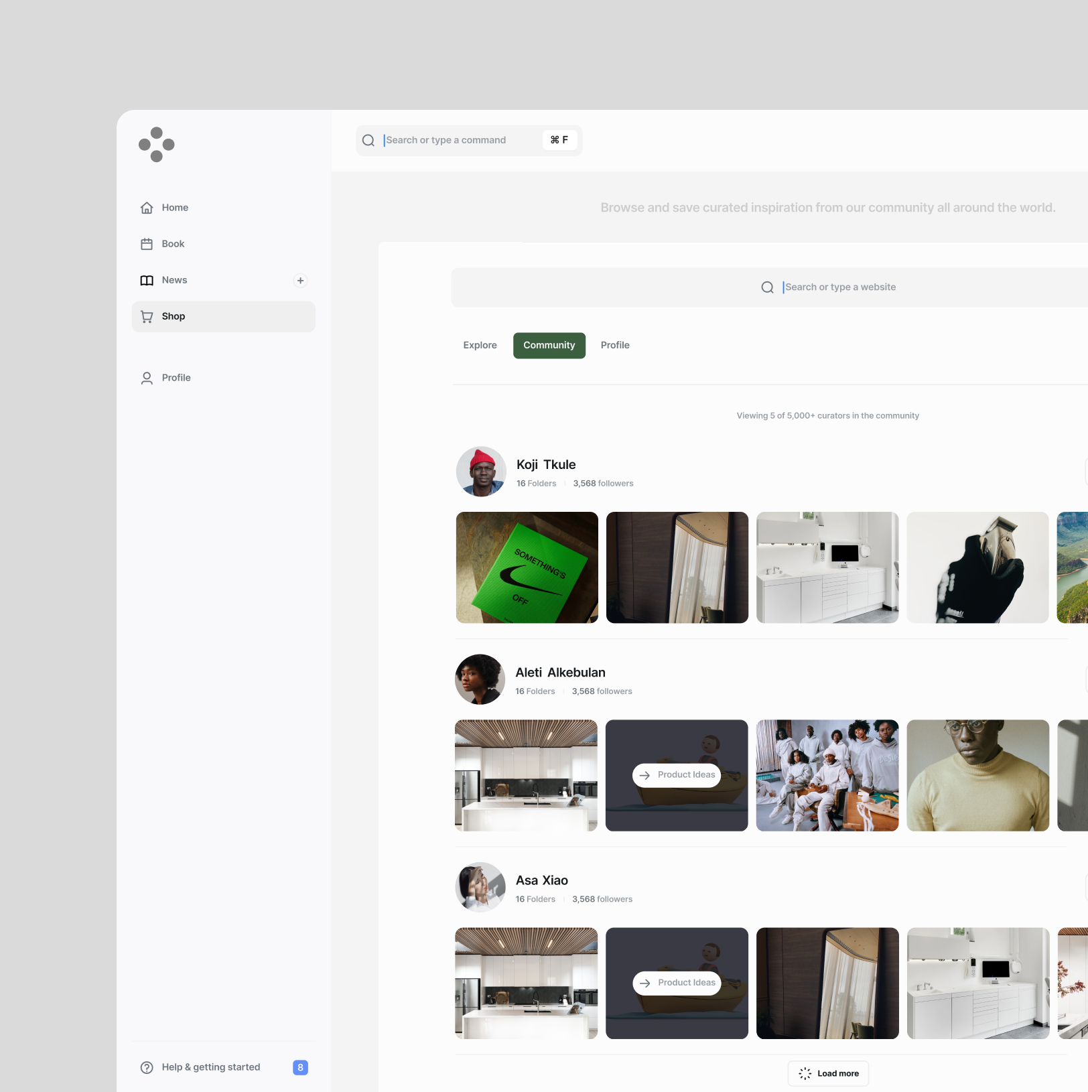1088x1092 pixels.
Task: Open the Asa Xiao curator name
Action: coord(542,880)
